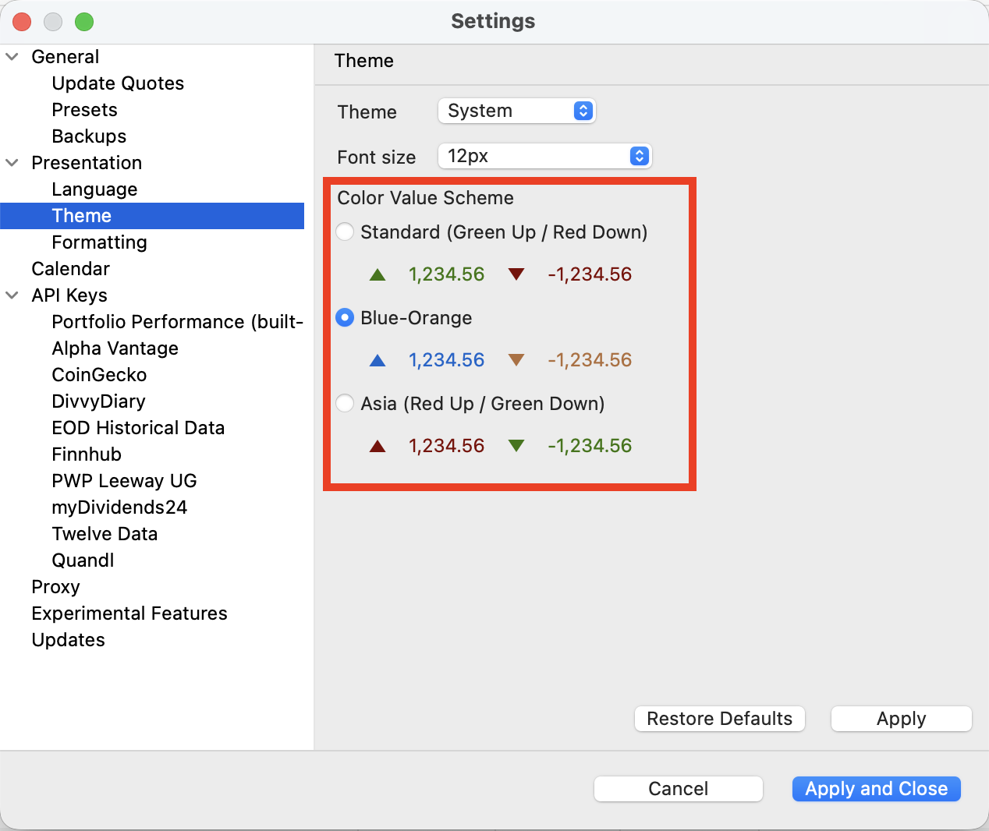This screenshot has height=831, width=989.
Task: Click the blue up triangle icon
Action: (378, 360)
